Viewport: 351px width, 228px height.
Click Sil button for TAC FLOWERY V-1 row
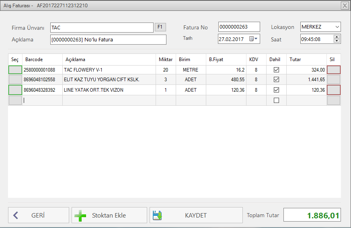point(333,70)
